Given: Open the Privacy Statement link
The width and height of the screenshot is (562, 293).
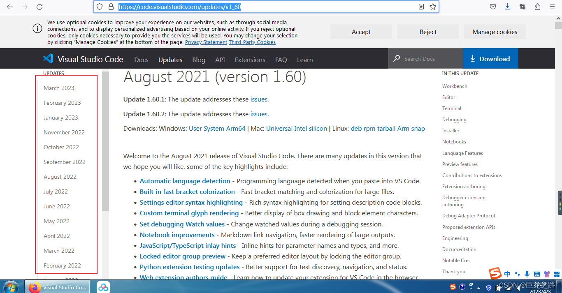Looking at the screenshot, I should click(x=206, y=42).
